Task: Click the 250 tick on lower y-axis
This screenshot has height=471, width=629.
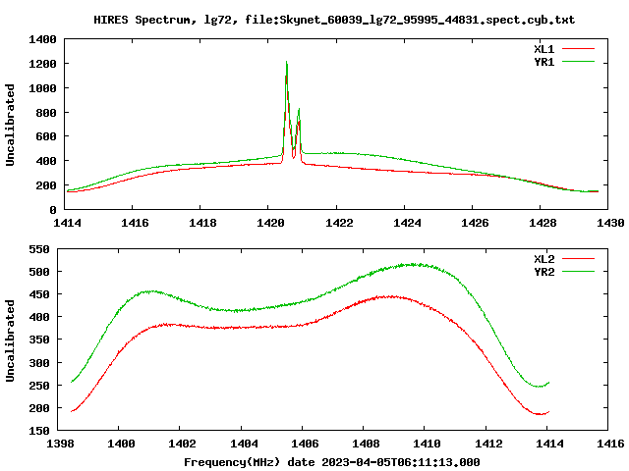Action: click(39, 386)
